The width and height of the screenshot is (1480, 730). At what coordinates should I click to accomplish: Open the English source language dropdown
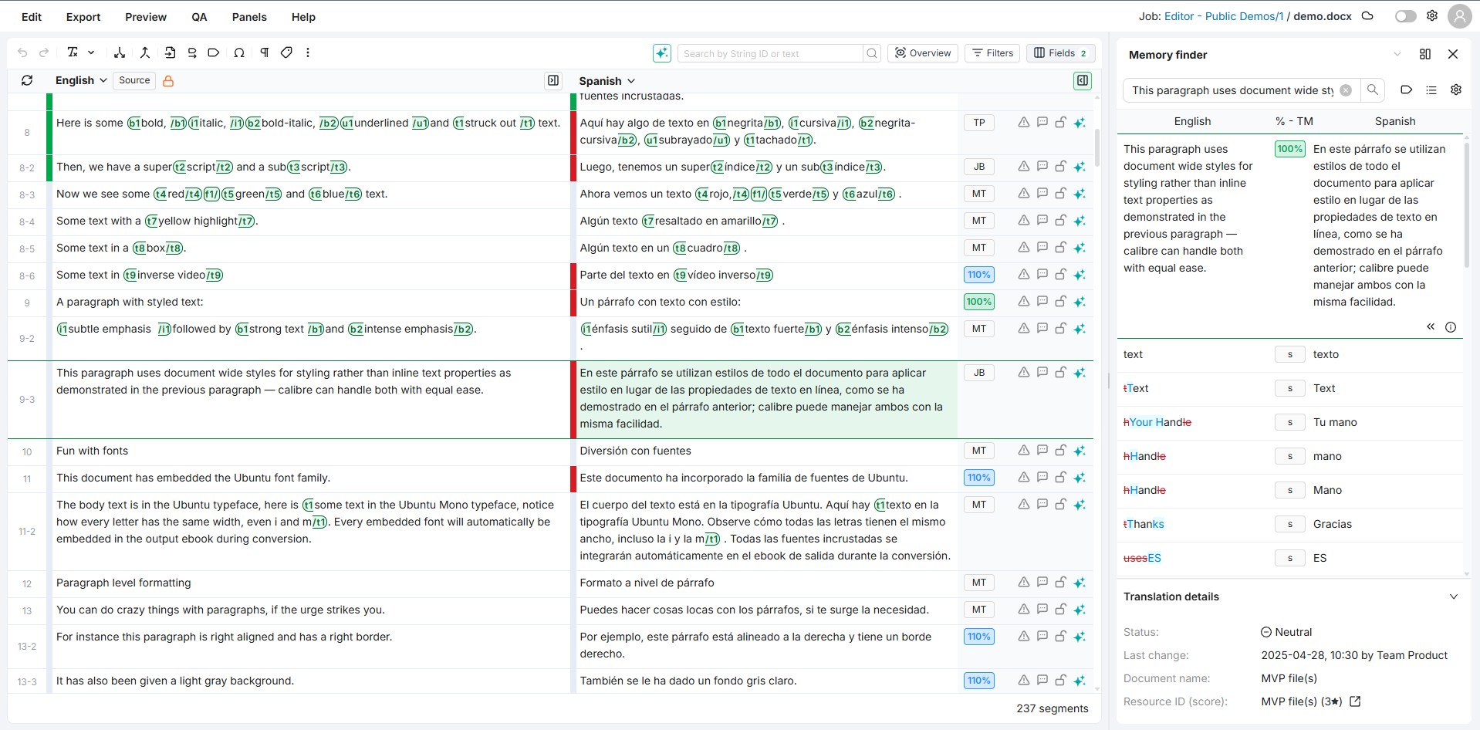click(x=81, y=80)
